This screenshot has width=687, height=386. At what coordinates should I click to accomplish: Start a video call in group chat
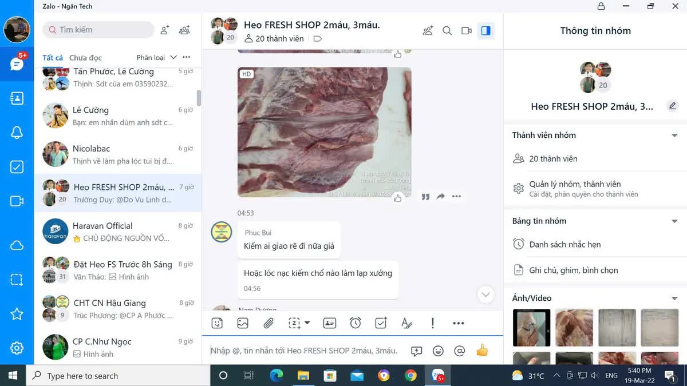coord(467,31)
